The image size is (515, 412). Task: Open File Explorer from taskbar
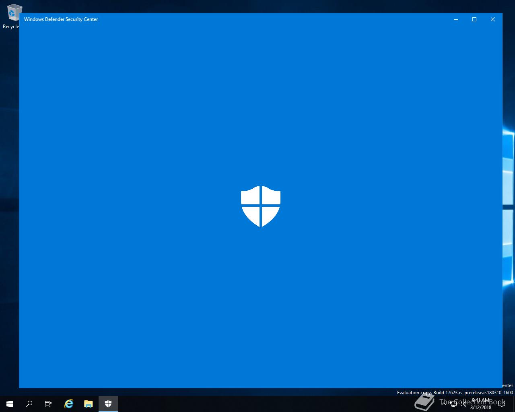(x=89, y=404)
